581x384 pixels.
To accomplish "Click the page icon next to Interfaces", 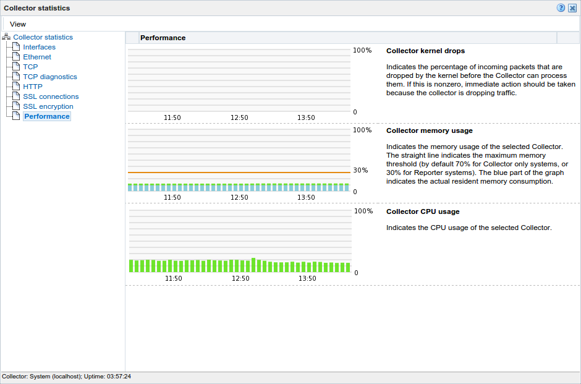I will 16,46.
